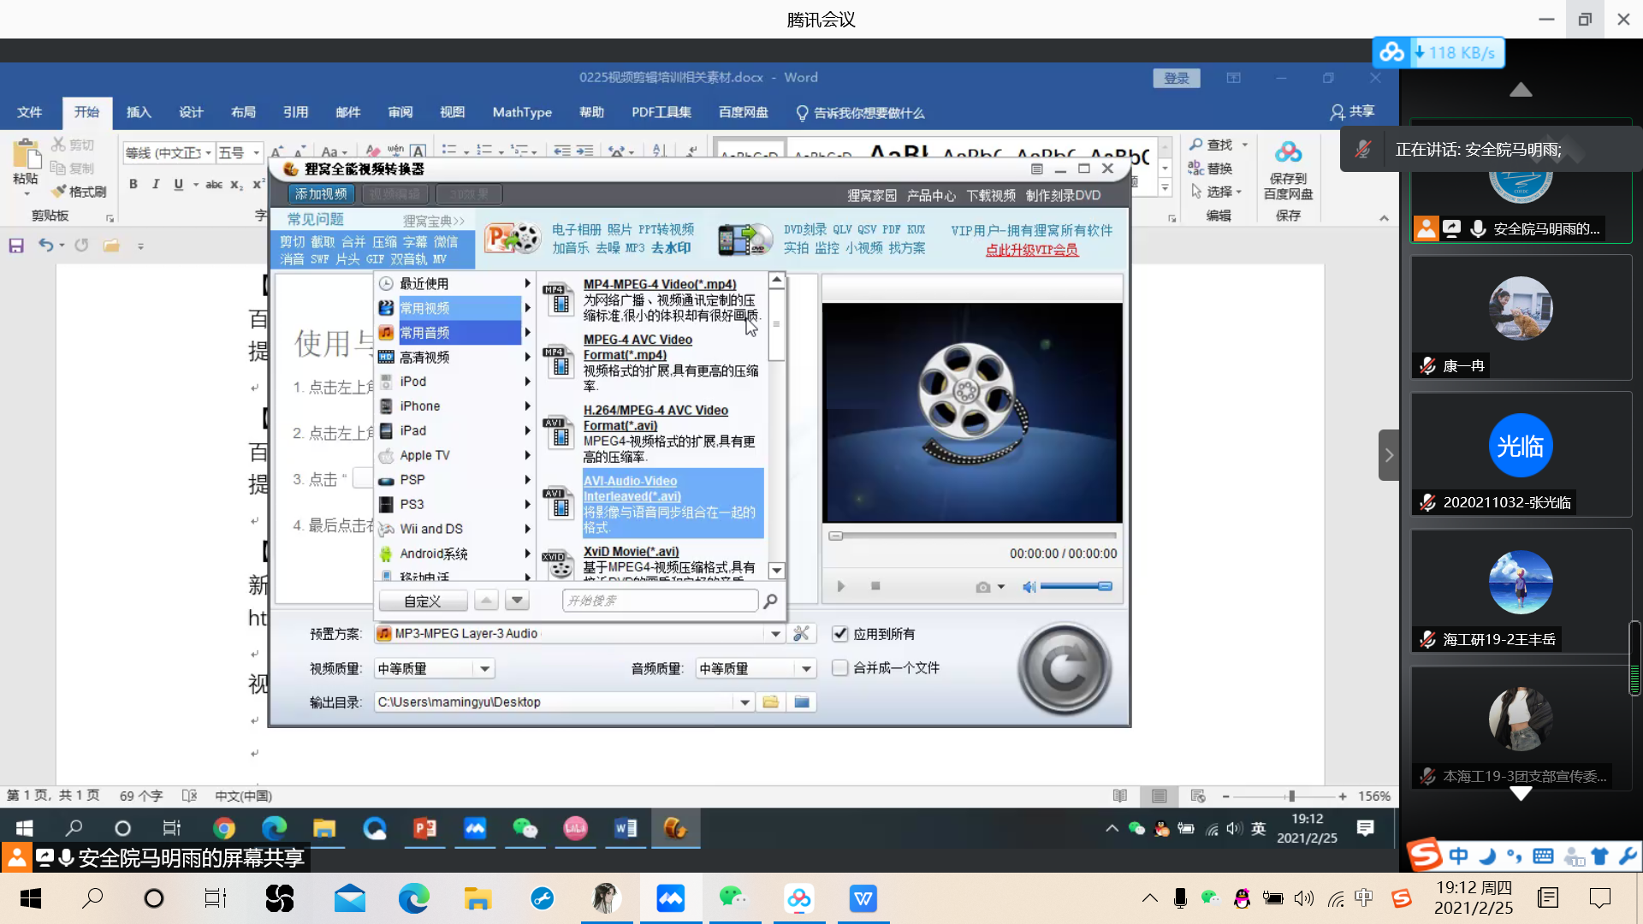Open the 视频质量 quality dropdown
1643x924 pixels.
485,669
